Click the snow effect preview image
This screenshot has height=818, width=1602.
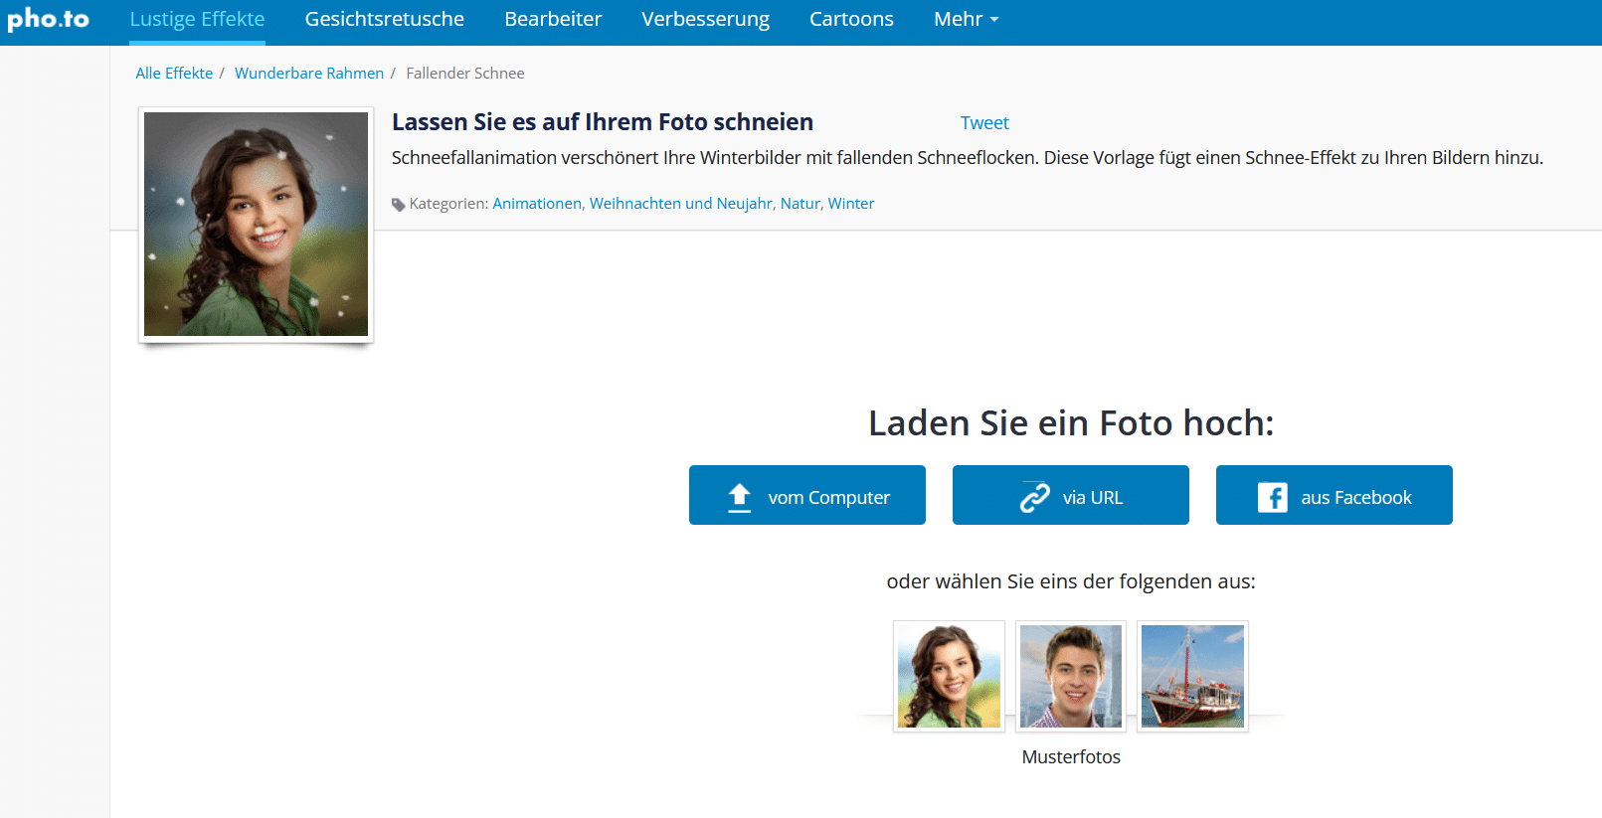[256, 224]
